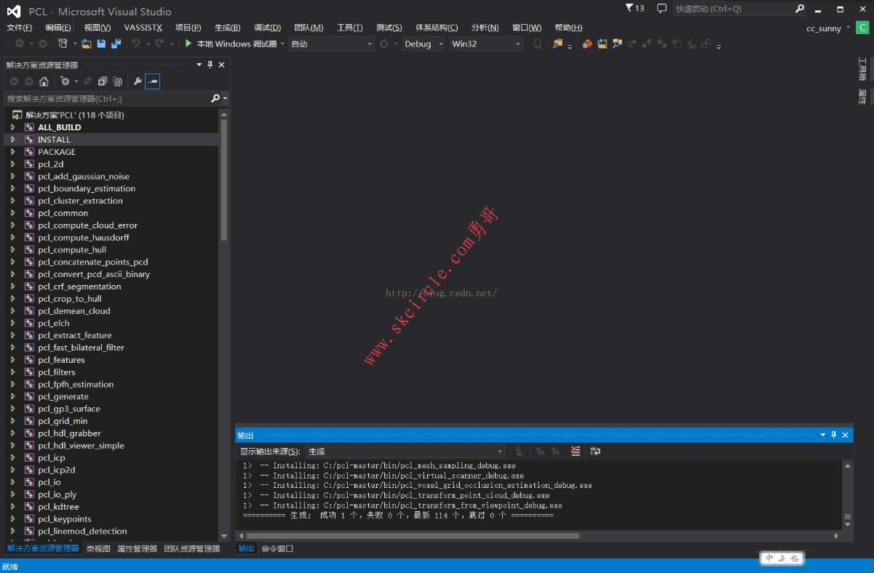Click the Solution Explorer search magnifier icon

pos(215,98)
